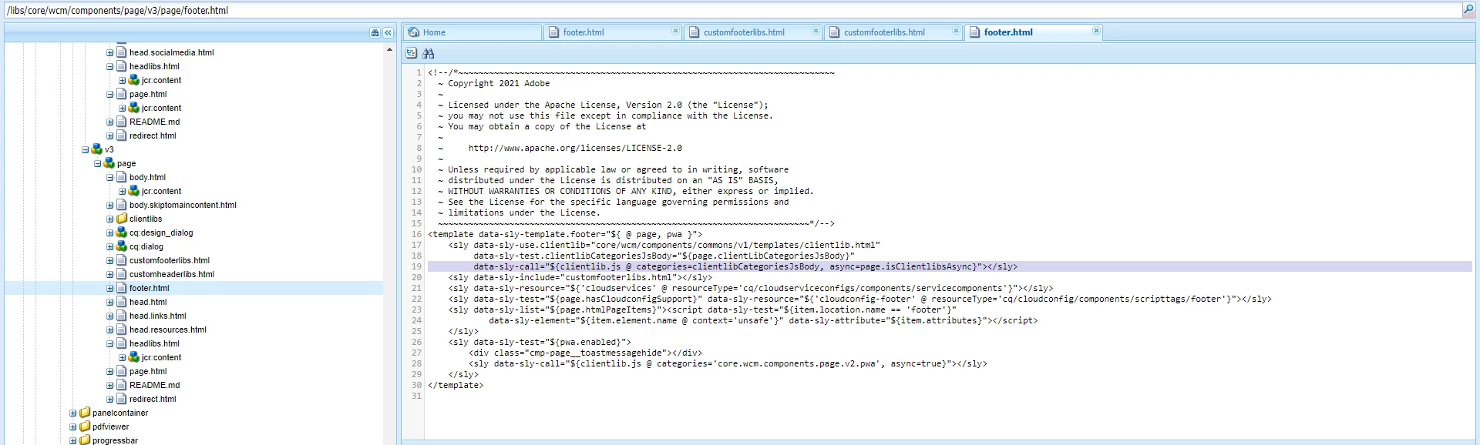Collapse the page folder under v3
This screenshot has width=1480, height=445.
click(x=98, y=163)
